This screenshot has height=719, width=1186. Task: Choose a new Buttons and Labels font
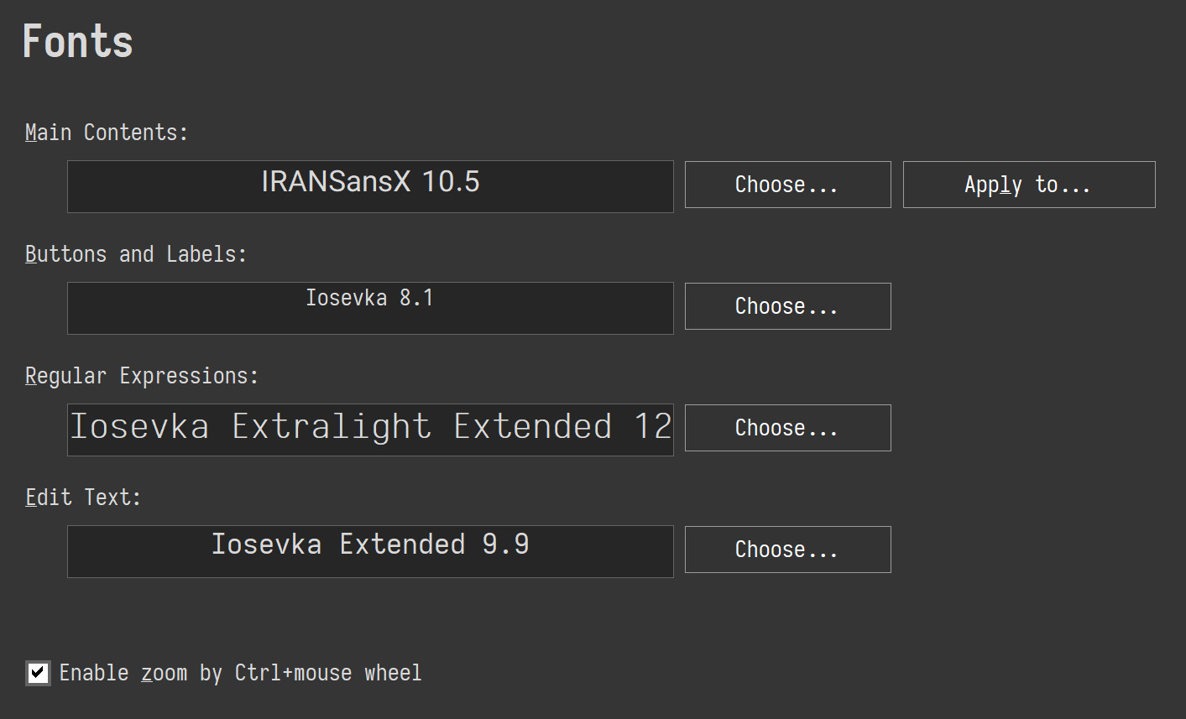787,306
